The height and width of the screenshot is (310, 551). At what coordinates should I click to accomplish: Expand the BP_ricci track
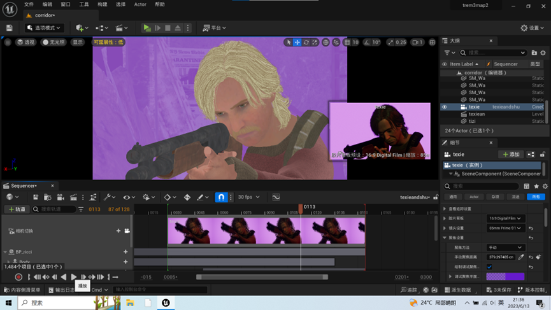[6, 252]
